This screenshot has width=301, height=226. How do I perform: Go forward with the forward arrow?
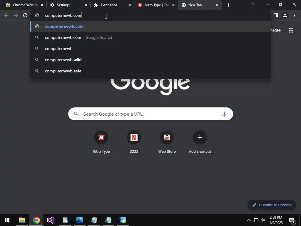pos(16,15)
